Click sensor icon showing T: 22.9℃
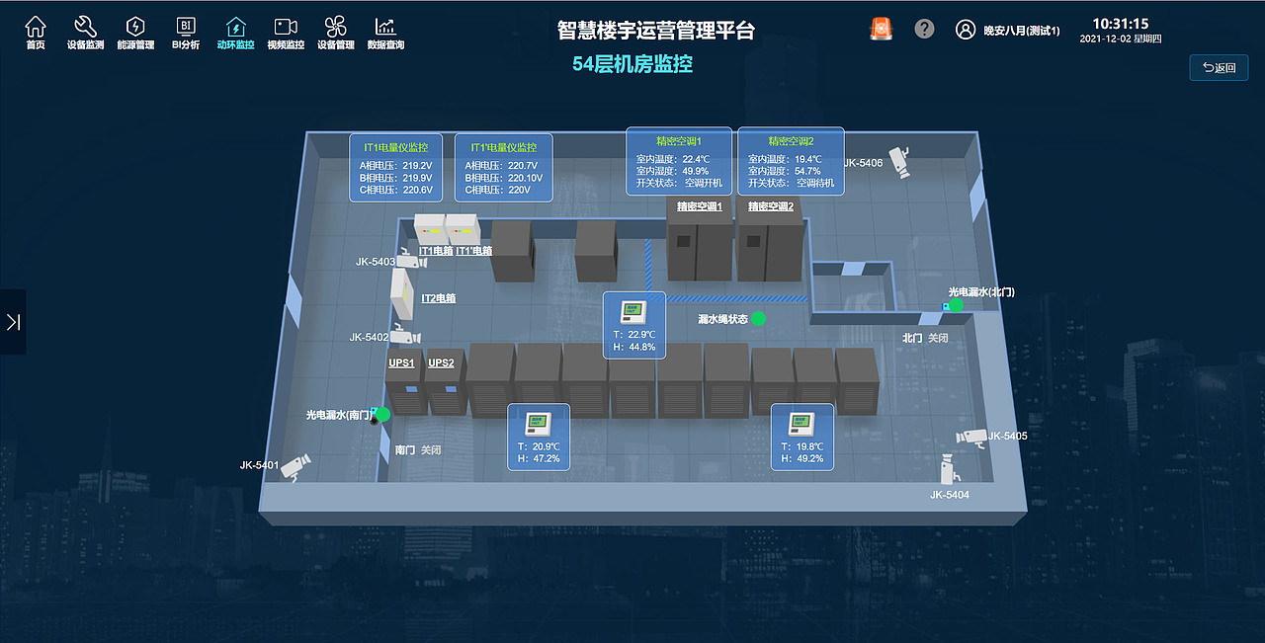1265x643 pixels. 632,313
